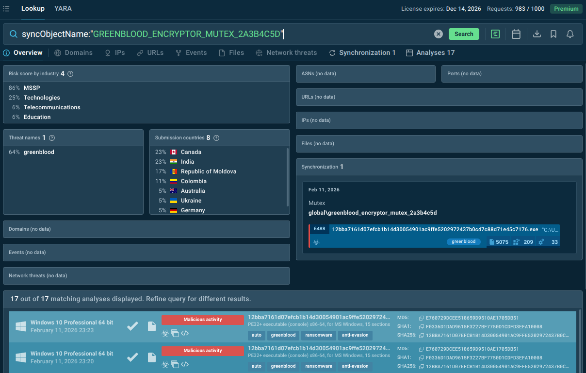
Task: Click help icon next to Threat names
Action: 52,138
